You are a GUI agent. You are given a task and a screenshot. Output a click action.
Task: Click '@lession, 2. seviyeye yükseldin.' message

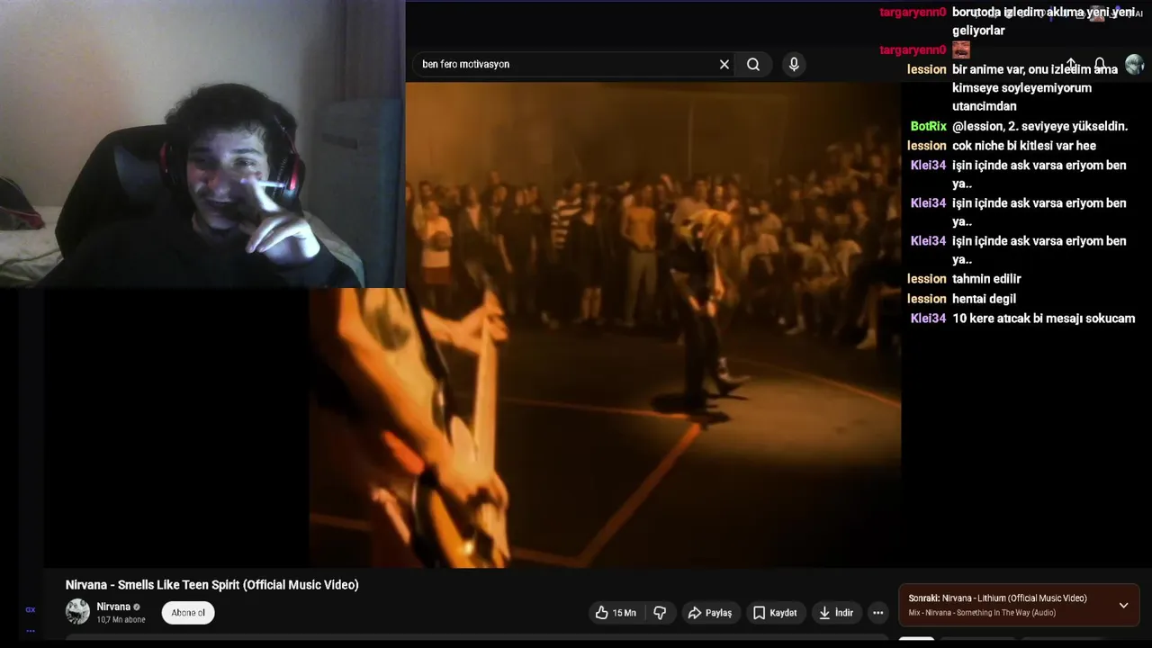pyautogui.click(x=1039, y=127)
